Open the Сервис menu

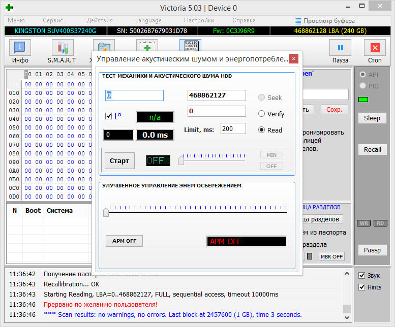coord(53,21)
